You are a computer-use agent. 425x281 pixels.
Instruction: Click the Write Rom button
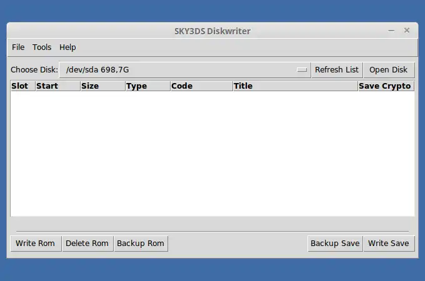pos(36,244)
